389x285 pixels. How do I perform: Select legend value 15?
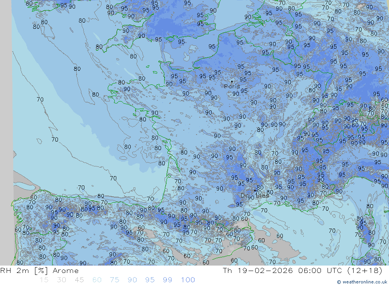point(44,280)
